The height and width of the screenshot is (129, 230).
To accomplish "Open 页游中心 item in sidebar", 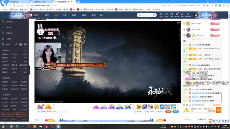I will point(8,33).
